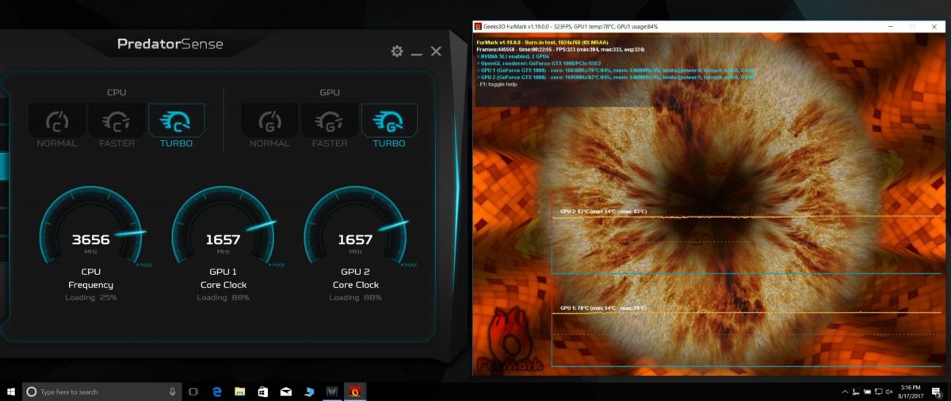The image size is (951, 401).
Task: Launch Microsoft Edge from taskbar
Action: pos(216,391)
